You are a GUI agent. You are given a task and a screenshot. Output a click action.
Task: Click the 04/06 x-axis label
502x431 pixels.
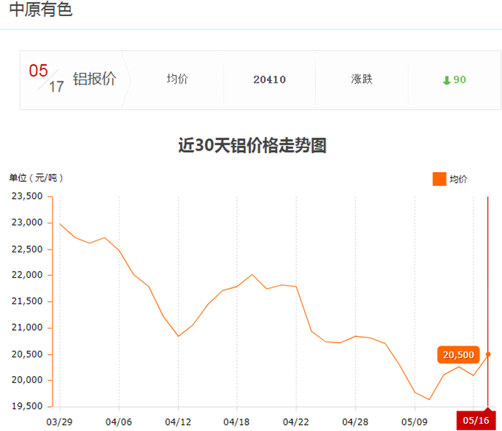118,422
